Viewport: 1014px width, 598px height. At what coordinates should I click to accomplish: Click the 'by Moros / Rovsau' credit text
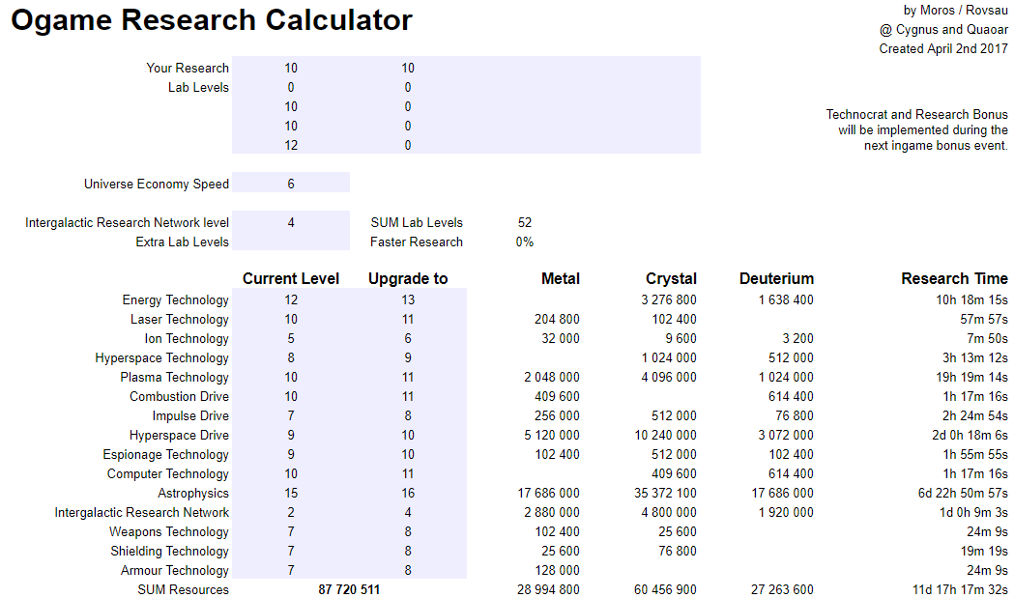(x=956, y=11)
